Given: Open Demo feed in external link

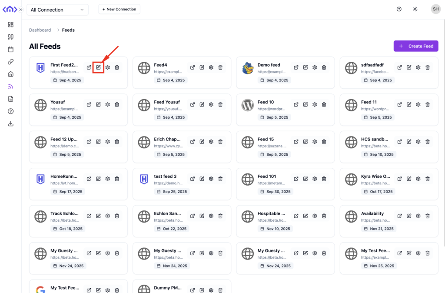Looking at the screenshot, I should tap(296, 67).
